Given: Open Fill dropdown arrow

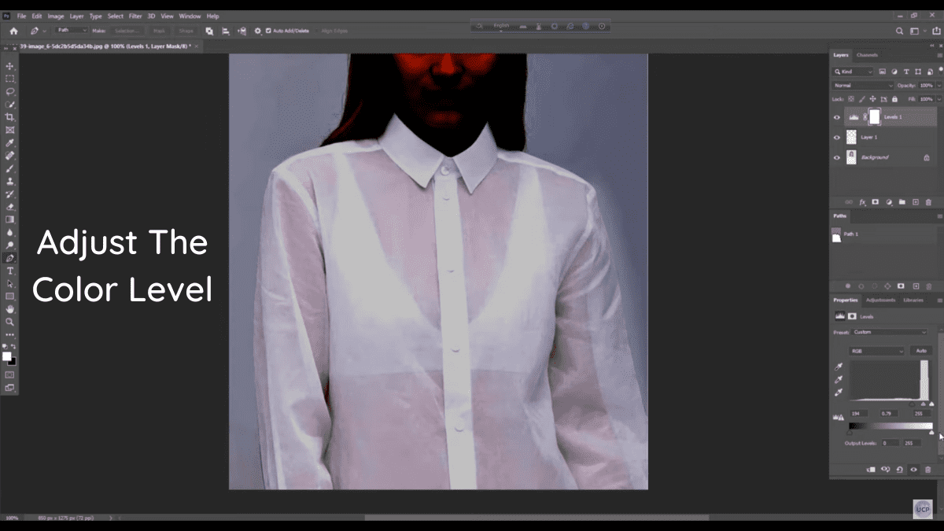Looking at the screenshot, I should coord(938,99).
